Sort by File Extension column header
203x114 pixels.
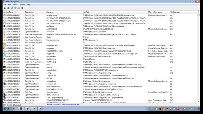178,12
